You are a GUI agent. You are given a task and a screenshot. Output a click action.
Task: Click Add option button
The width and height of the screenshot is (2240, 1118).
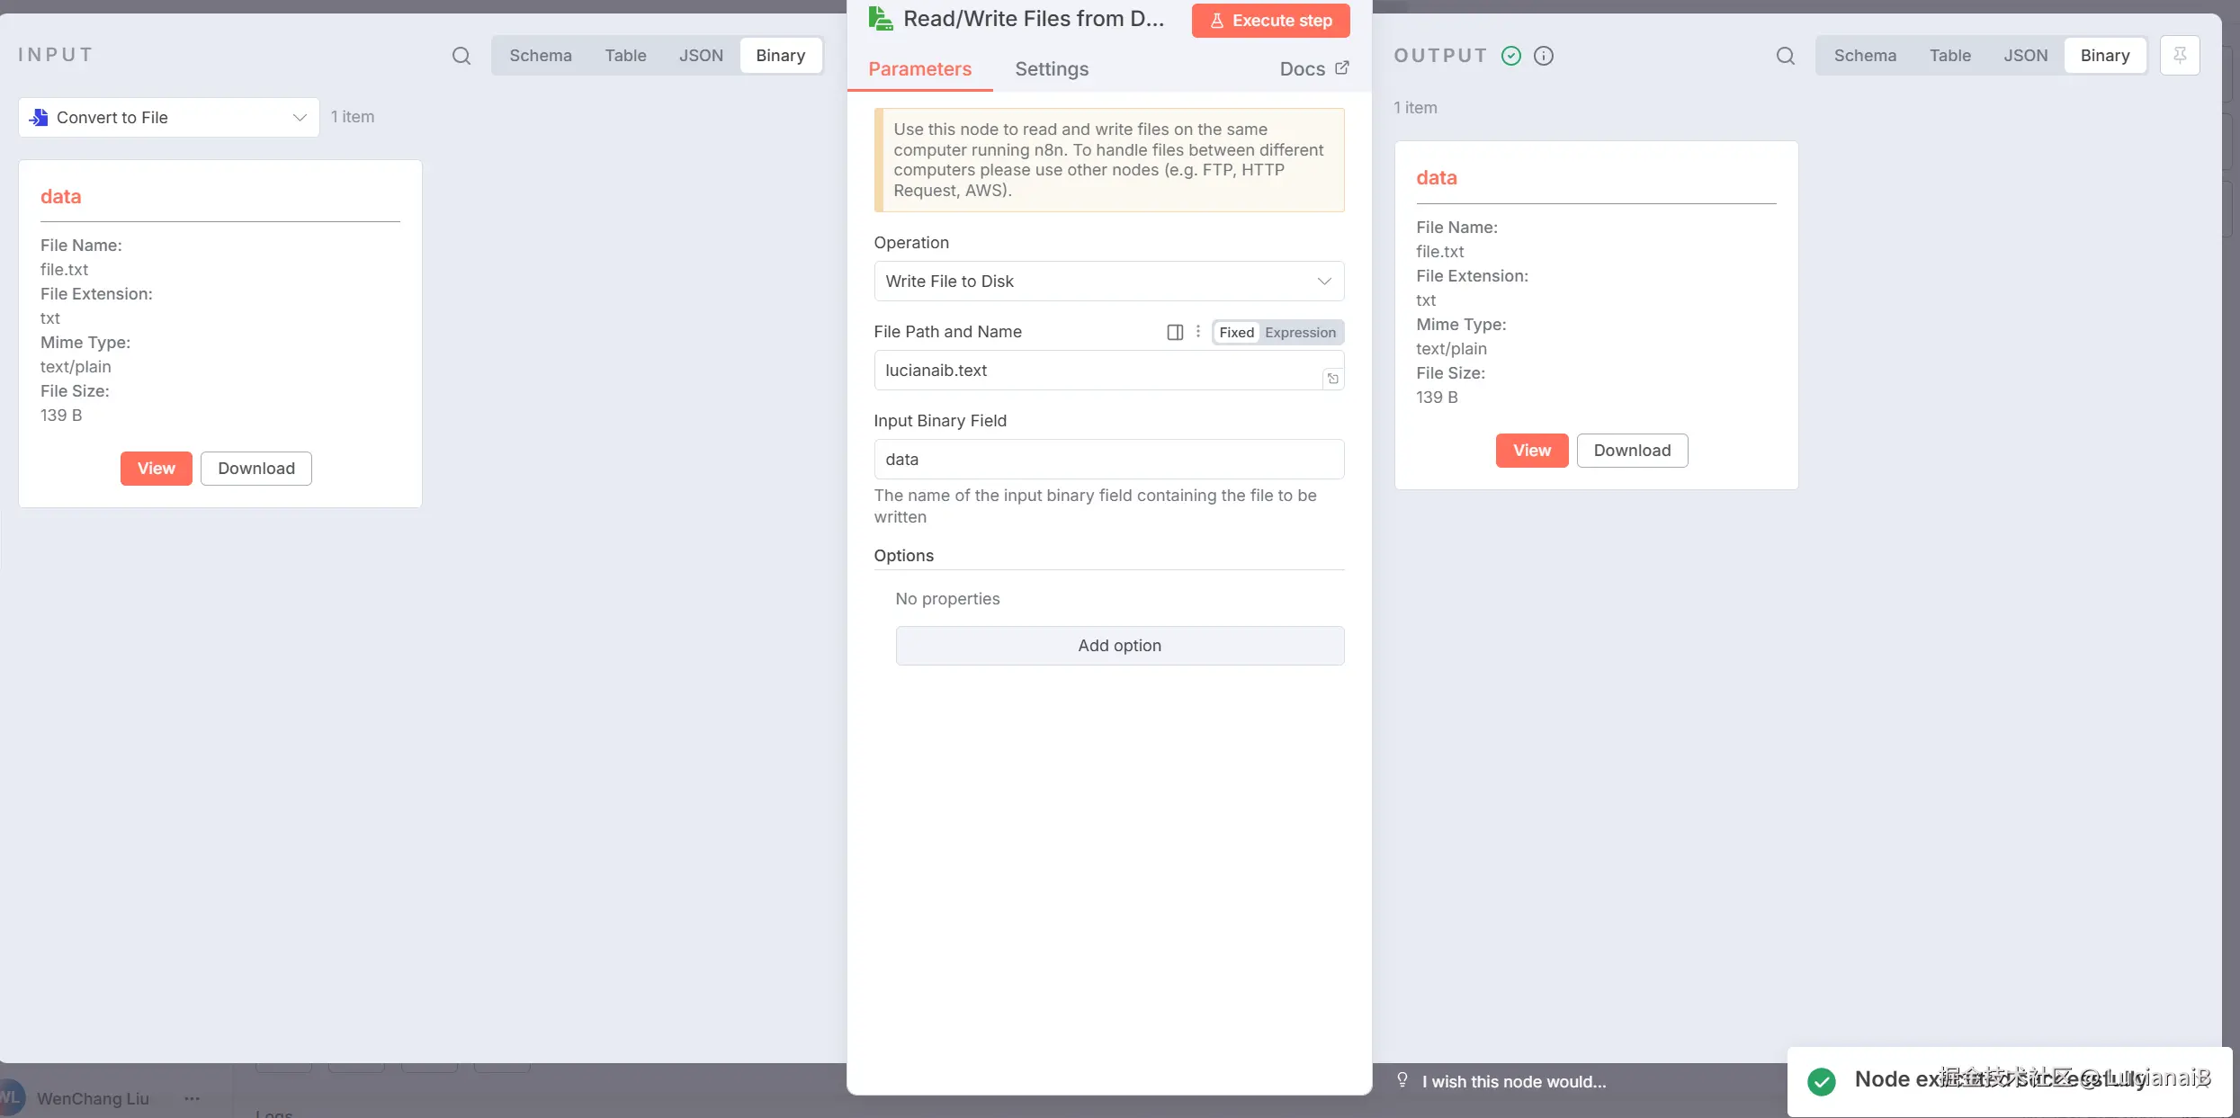point(1119,646)
